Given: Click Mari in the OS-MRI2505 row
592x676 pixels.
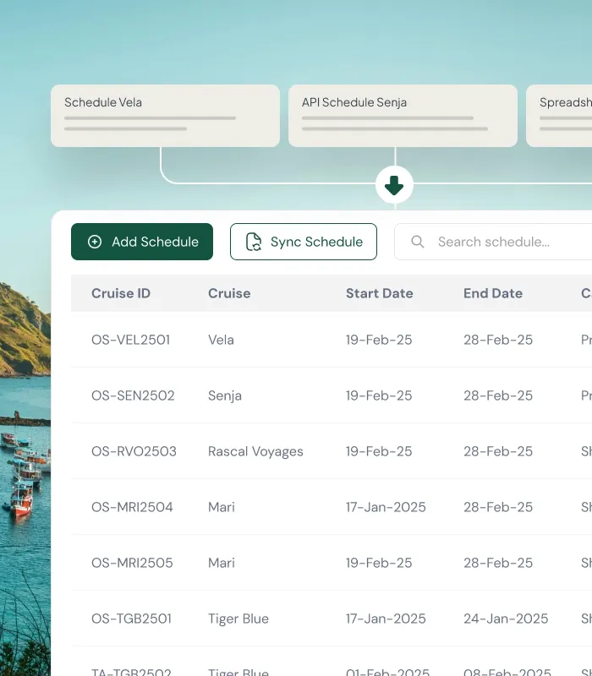Looking at the screenshot, I should pyautogui.click(x=222, y=563).
